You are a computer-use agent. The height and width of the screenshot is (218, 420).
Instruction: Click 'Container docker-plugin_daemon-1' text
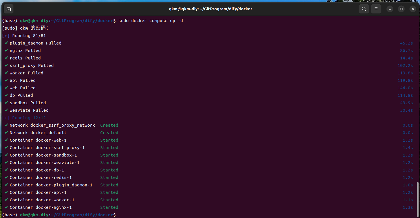[x=51, y=185]
